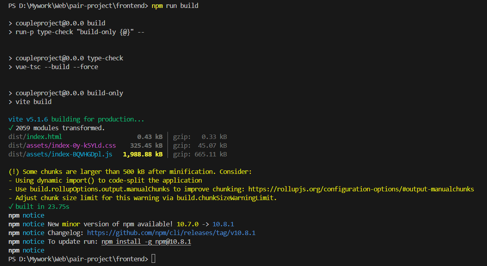Click the new npm version number 10.8.1

tap(226, 224)
